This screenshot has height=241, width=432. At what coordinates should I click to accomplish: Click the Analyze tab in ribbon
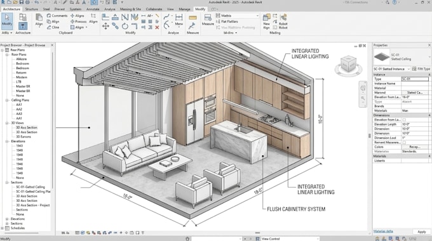click(110, 9)
